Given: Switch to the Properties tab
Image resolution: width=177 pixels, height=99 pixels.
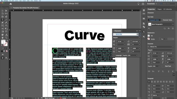Looking at the screenshot, I should coord(151,9).
